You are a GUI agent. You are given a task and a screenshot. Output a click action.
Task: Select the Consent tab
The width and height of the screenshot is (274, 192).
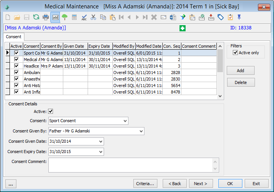tap(14, 37)
